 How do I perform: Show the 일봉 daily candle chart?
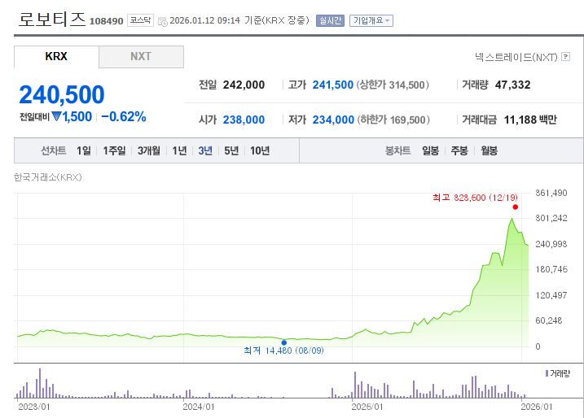point(430,150)
